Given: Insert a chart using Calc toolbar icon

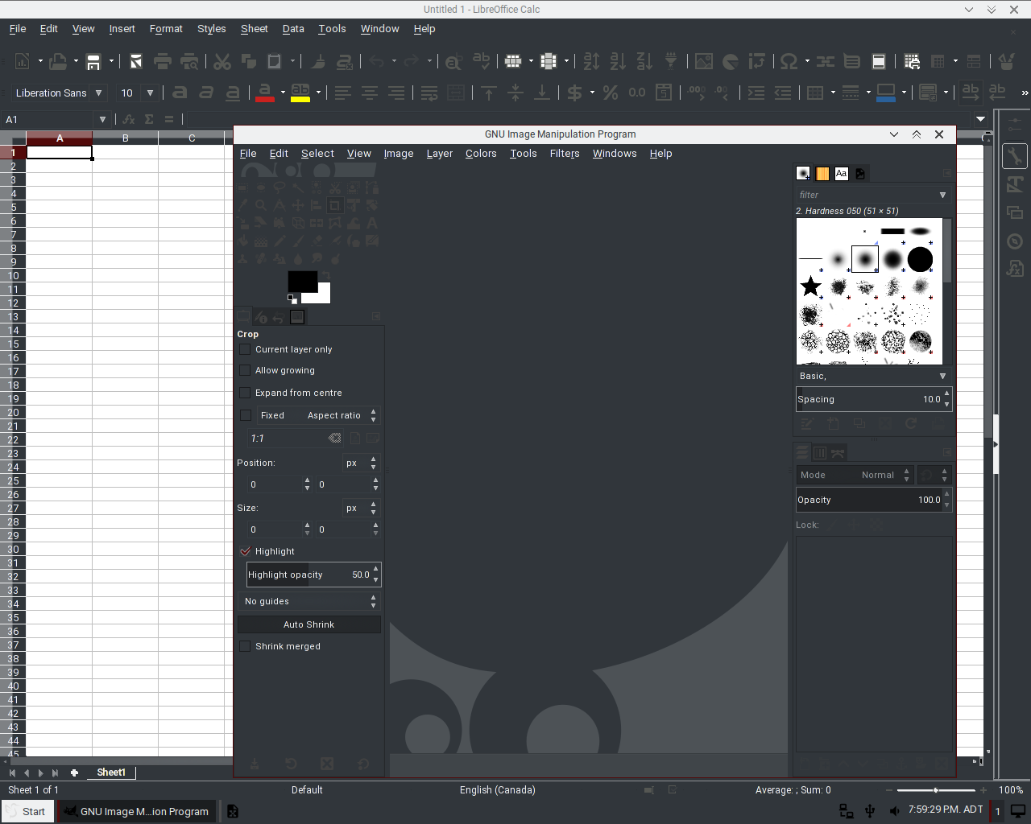Looking at the screenshot, I should pyautogui.click(x=731, y=61).
